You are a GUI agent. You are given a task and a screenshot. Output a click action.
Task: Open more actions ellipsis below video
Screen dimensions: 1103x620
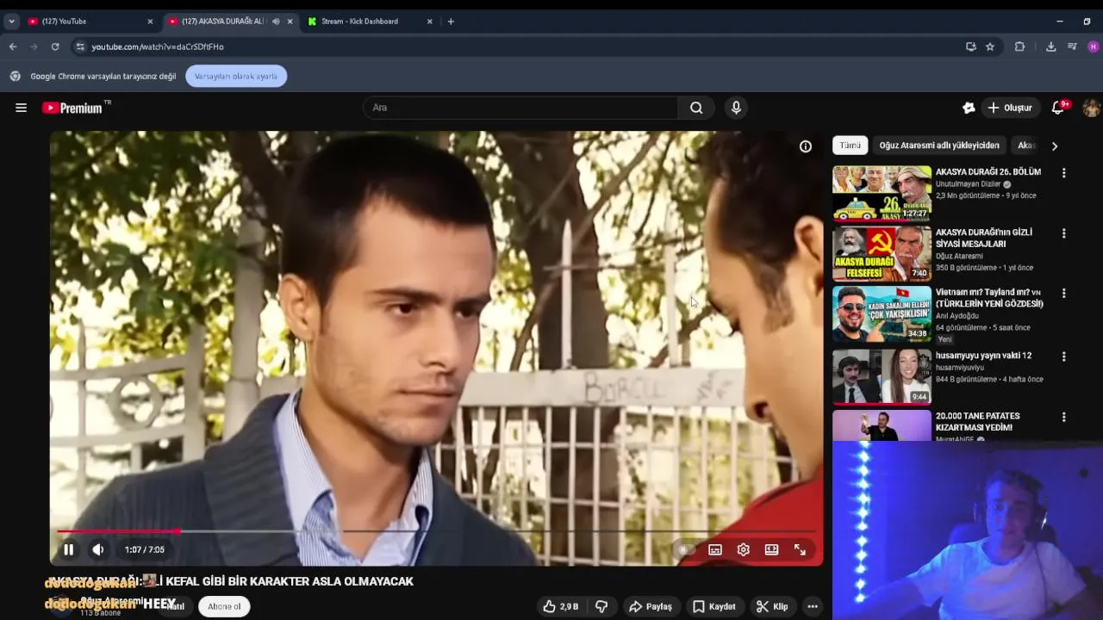(x=813, y=606)
